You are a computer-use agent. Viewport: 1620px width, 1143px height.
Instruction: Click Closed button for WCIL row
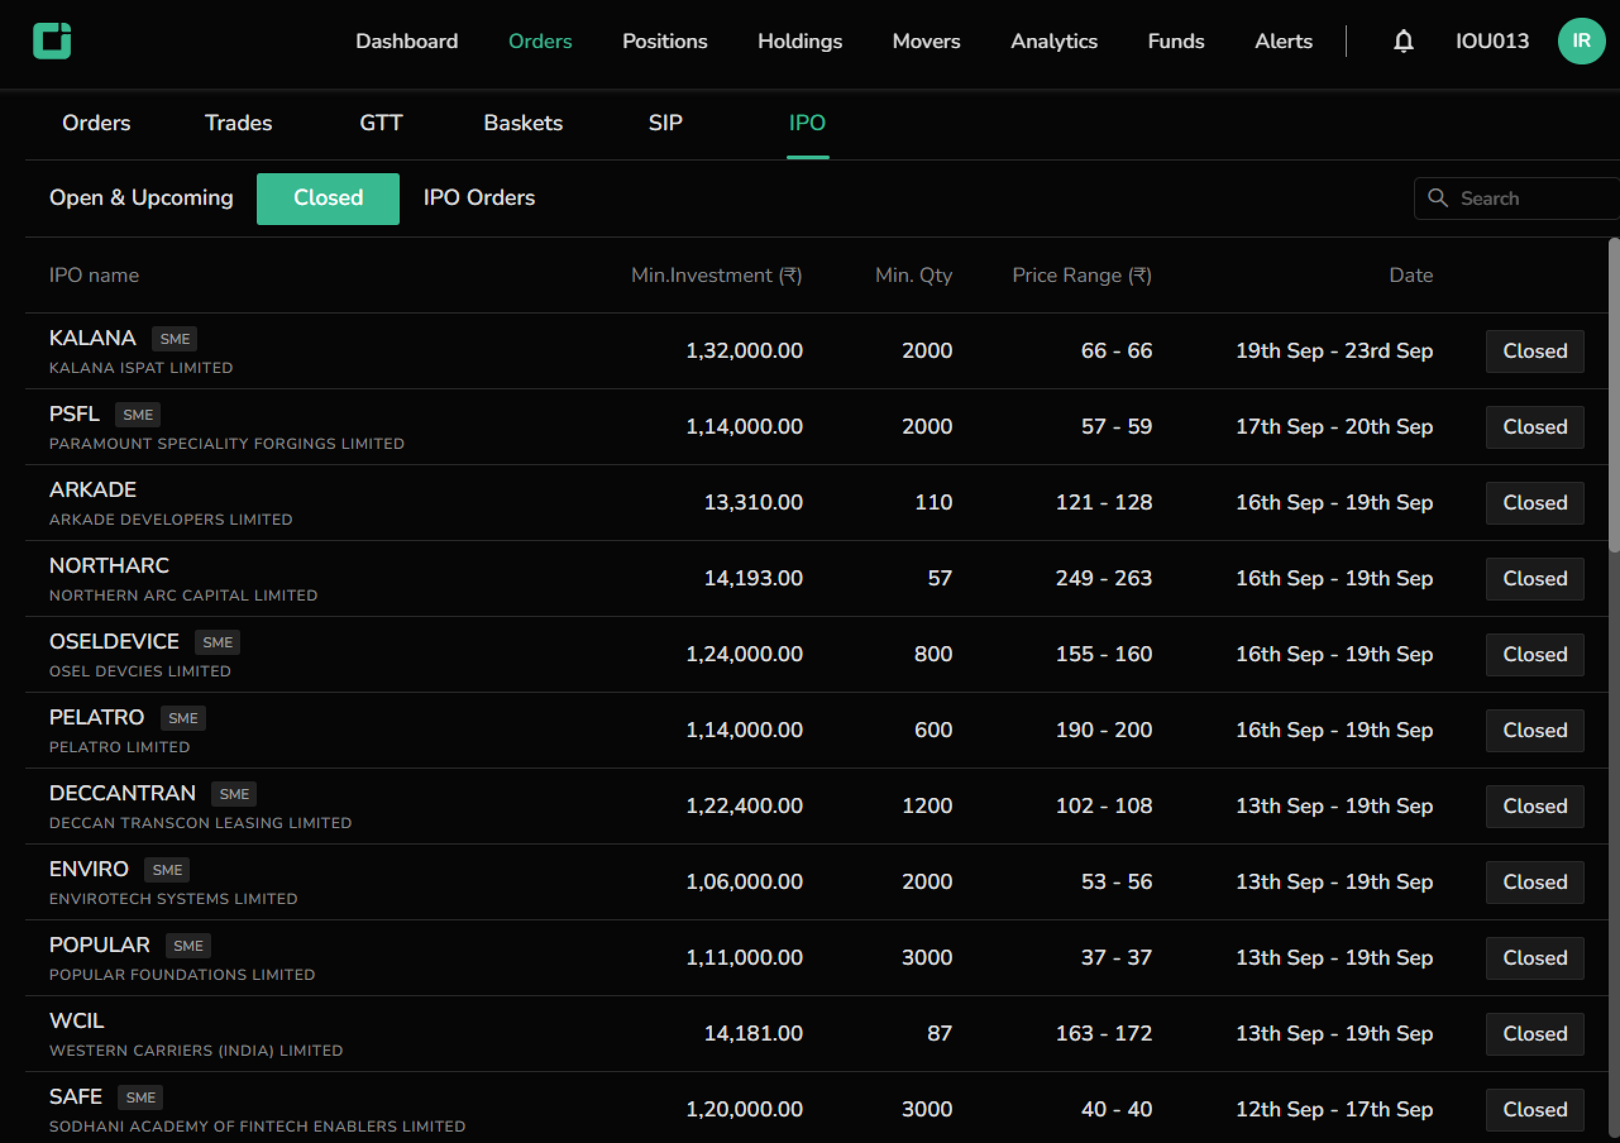pos(1535,1034)
